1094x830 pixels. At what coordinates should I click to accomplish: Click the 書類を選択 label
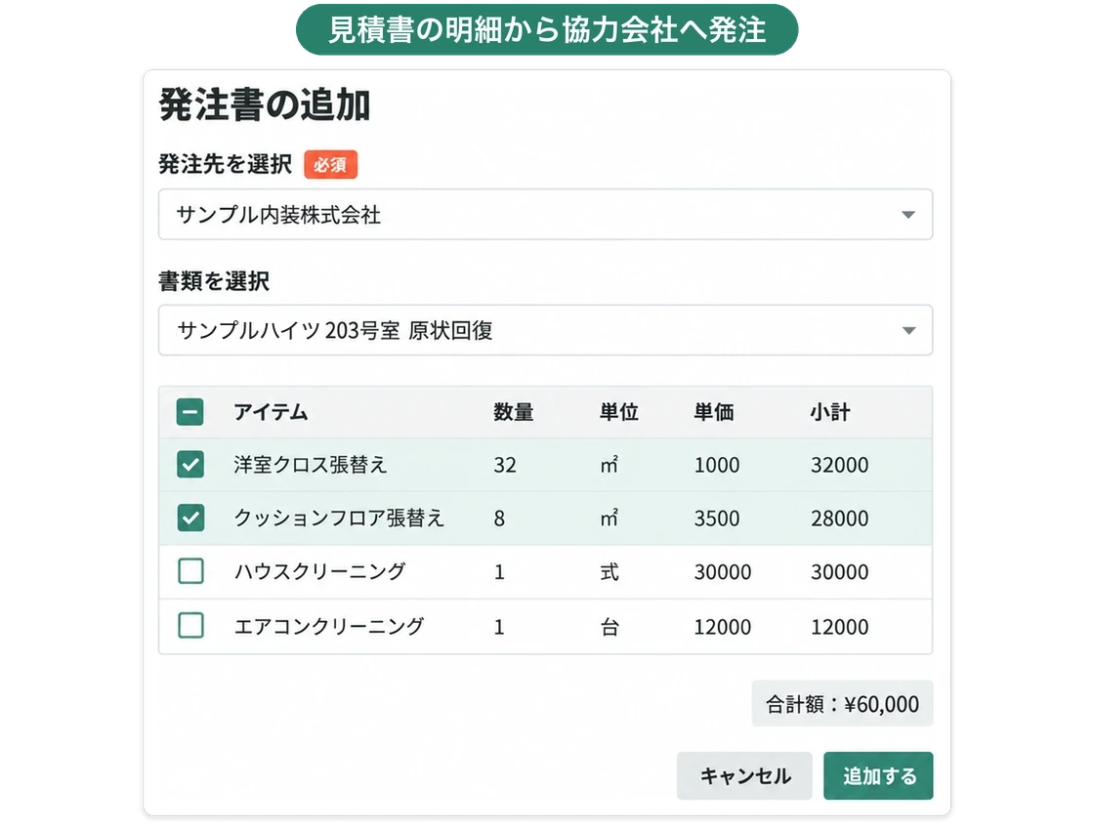tap(214, 280)
